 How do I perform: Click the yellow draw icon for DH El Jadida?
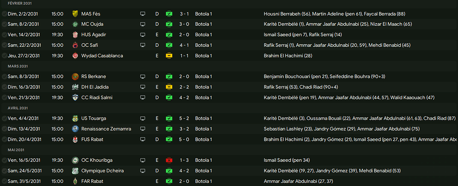pos(169,87)
